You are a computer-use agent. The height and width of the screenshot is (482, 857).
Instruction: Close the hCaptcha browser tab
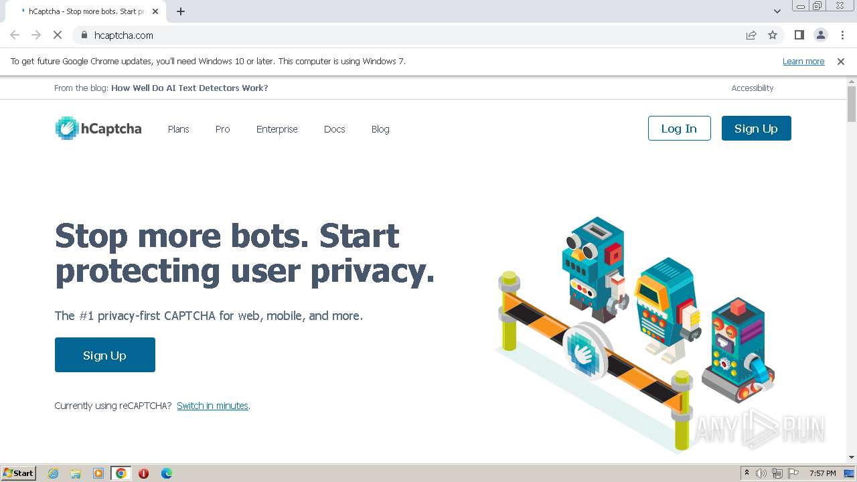155,11
